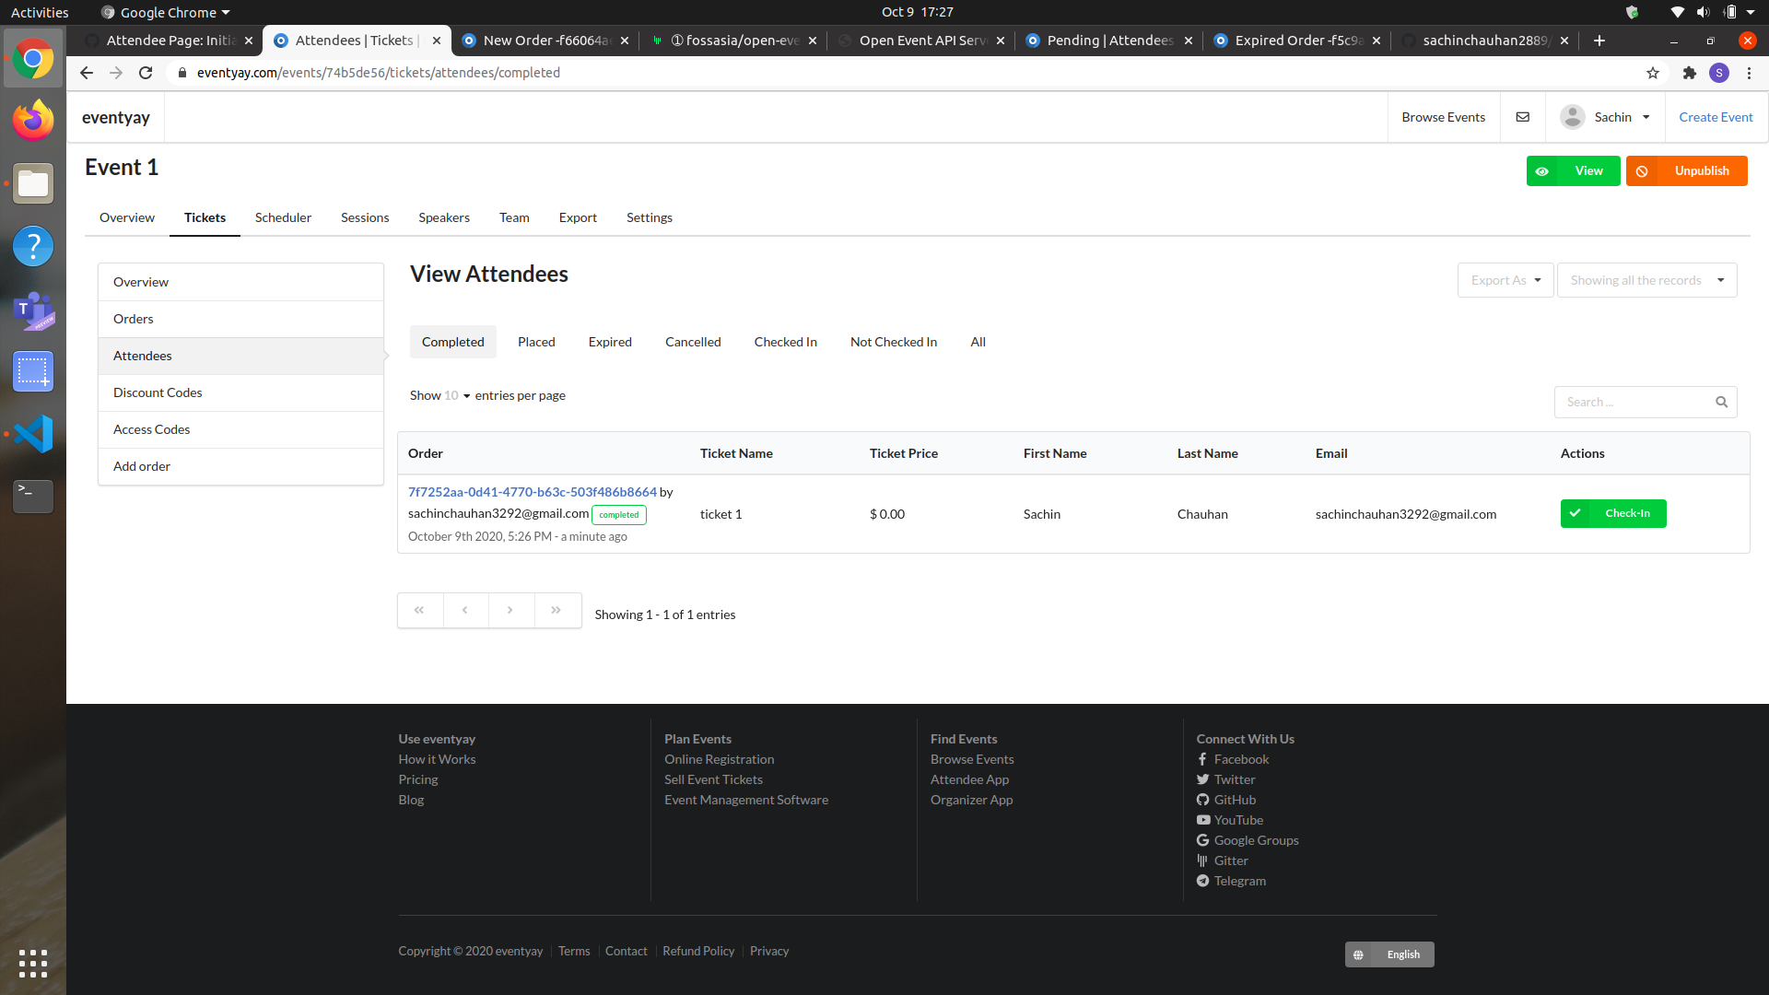Go to last page of entries
Viewport: 1769px width, 995px height.
(x=556, y=610)
